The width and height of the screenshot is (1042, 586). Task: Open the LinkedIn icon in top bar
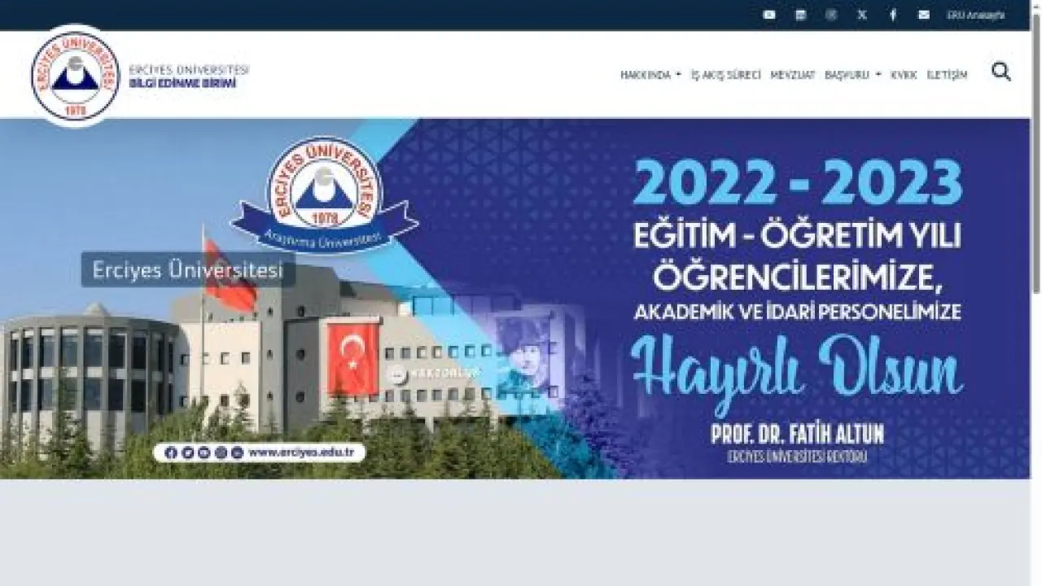click(x=800, y=15)
